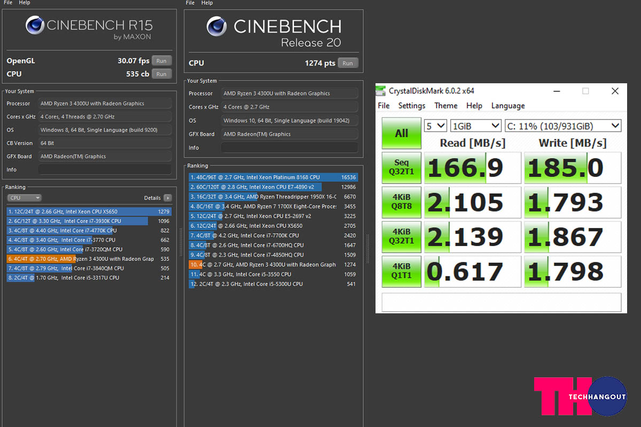
Task: Select Core i7-6700HQ row in R20 ranking
Action: point(273,245)
